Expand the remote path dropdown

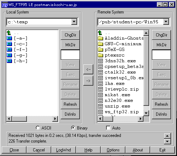tap(166, 22)
